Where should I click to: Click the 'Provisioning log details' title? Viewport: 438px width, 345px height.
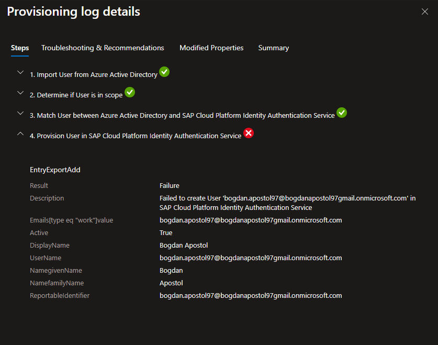click(73, 12)
